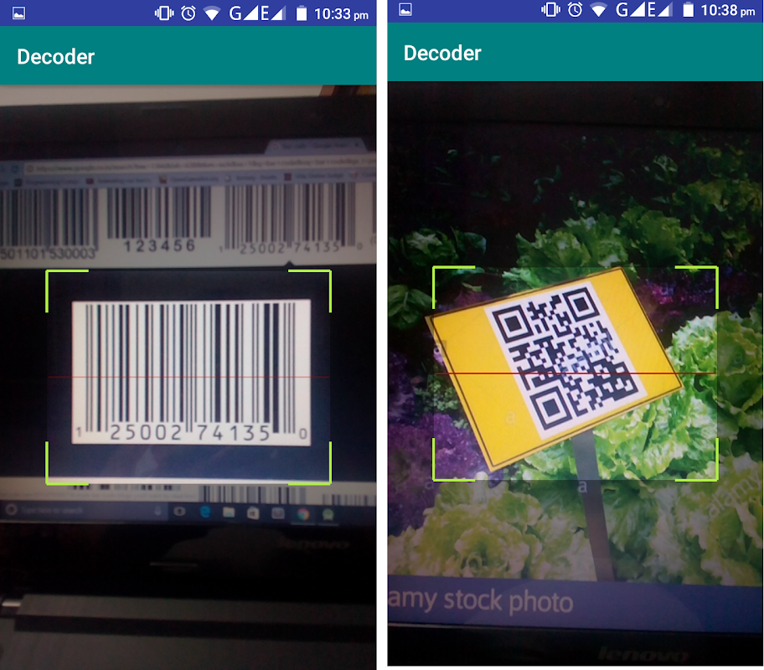The image size is (764, 670).
Task: Tap the vibrate mode icon in the 10:33 pm screen
Action: click(x=164, y=13)
